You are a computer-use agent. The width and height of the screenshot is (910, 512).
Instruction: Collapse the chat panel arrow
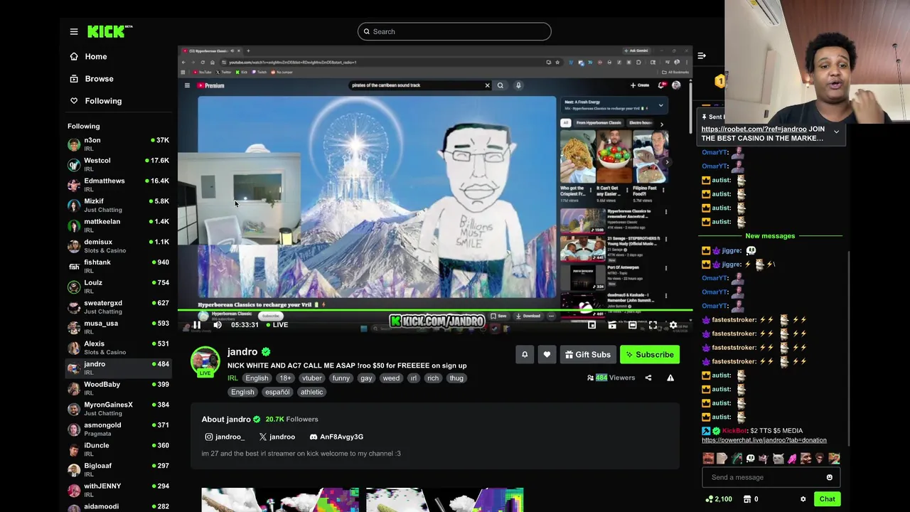coord(702,55)
